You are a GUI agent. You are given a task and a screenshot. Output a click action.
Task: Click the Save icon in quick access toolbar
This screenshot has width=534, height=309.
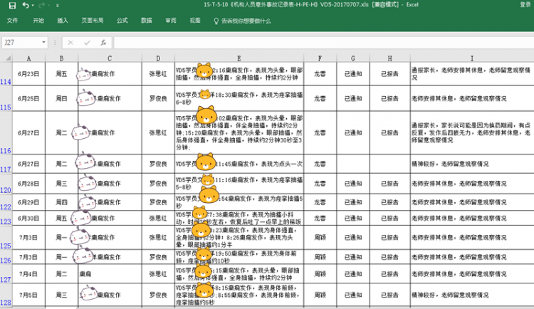[11, 5]
